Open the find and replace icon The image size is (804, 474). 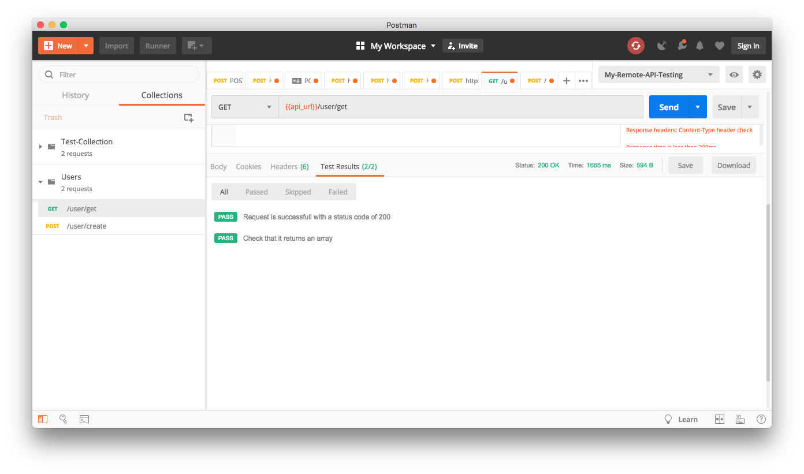point(64,419)
